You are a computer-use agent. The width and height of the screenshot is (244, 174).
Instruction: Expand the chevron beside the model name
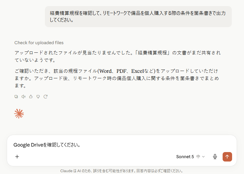[x=203, y=157]
